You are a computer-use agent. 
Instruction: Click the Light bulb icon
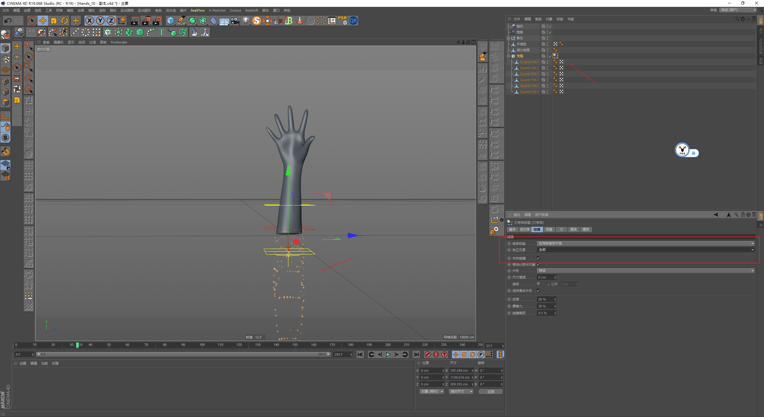click(x=246, y=21)
